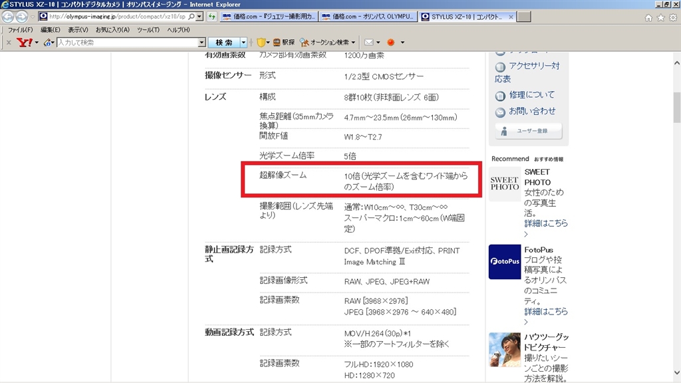Image resolution: width=681 pixels, height=383 pixels.
Task: Click the vertical scrollbar down arrow
Action: point(676,372)
